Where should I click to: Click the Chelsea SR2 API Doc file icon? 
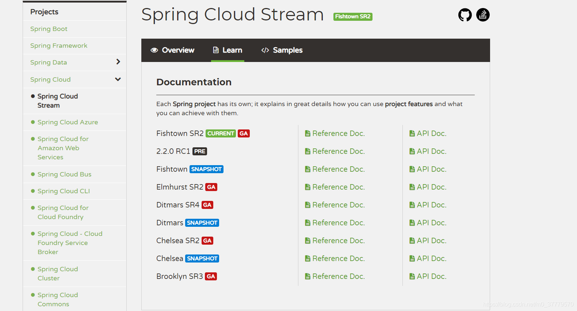(x=412, y=241)
